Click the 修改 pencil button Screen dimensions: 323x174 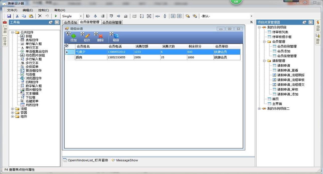pyautogui.click(x=87, y=38)
